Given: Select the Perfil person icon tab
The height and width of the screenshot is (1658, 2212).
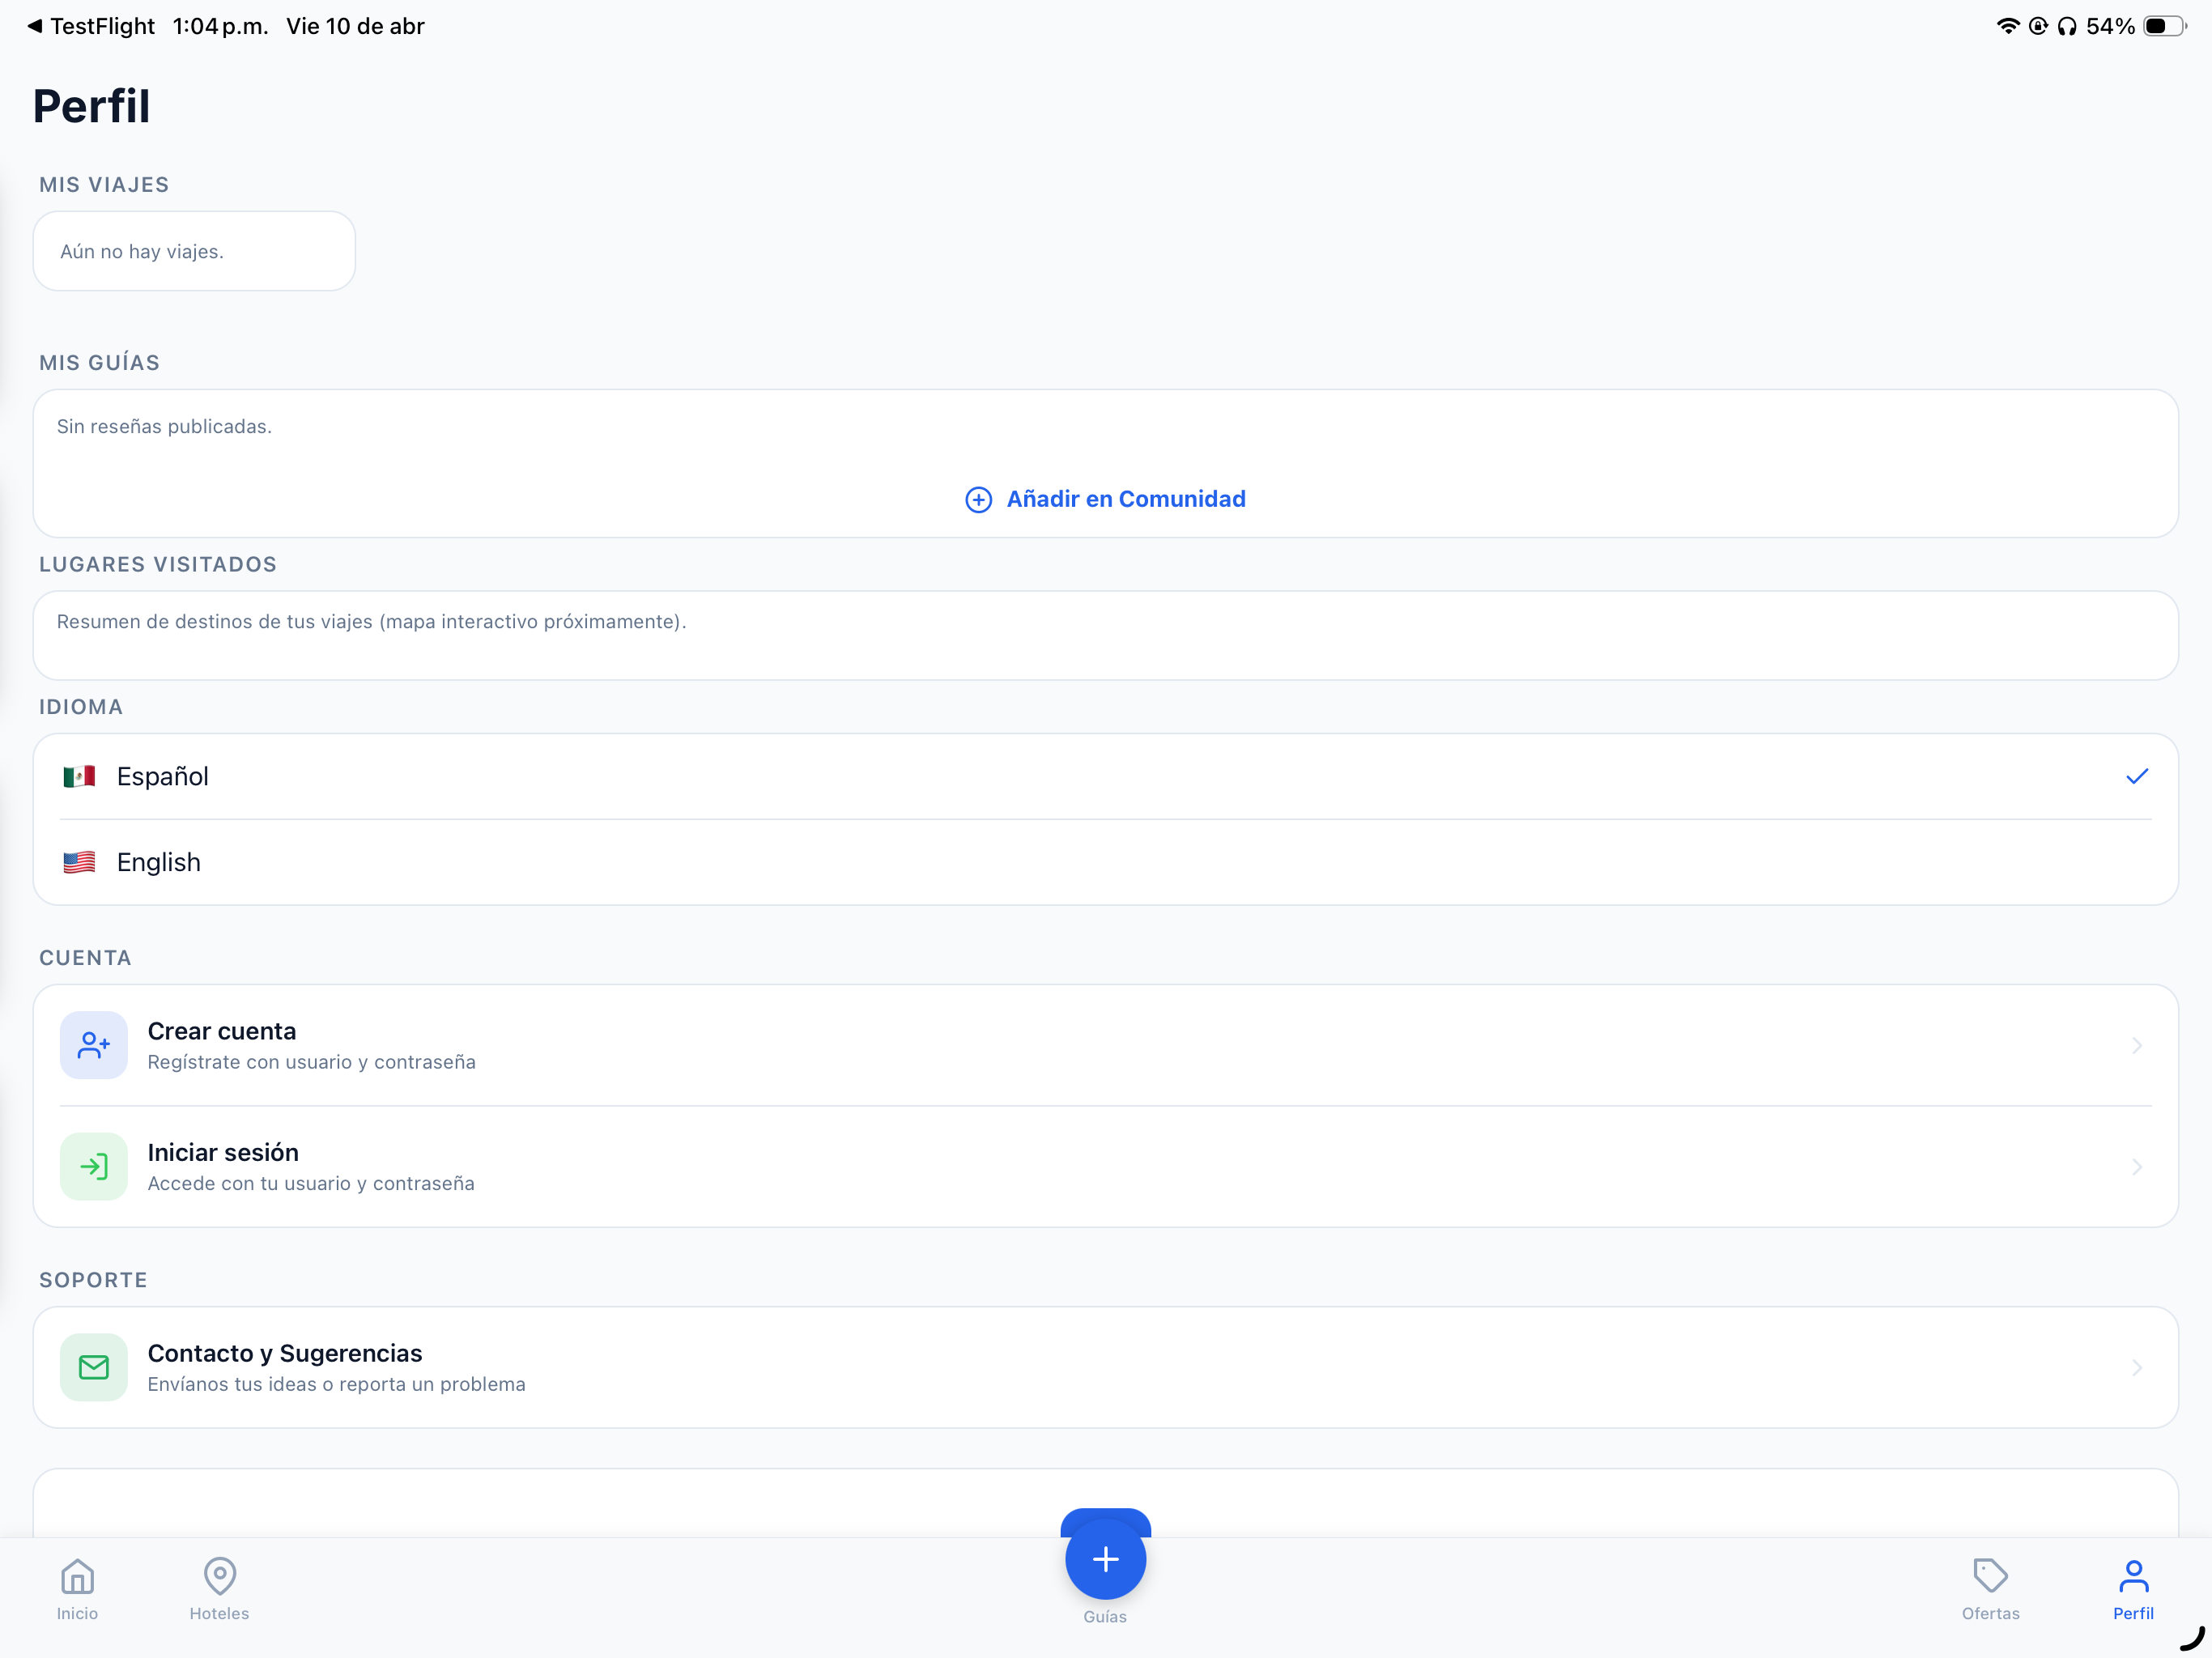Looking at the screenshot, I should (2133, 1577).
